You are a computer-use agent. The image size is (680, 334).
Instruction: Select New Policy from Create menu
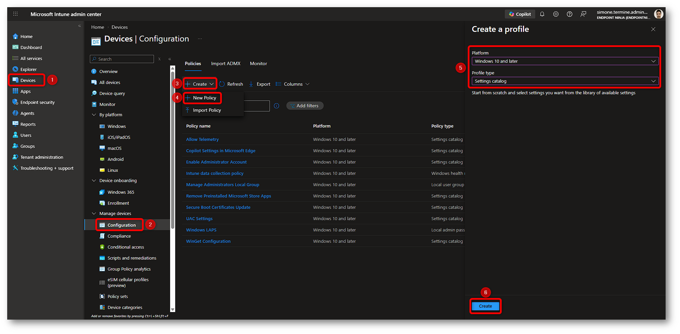coord(204,98)
